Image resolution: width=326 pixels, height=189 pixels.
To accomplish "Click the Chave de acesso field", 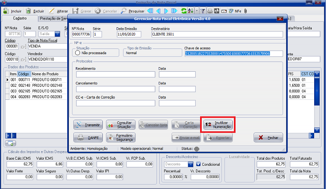I will (227, 53).
